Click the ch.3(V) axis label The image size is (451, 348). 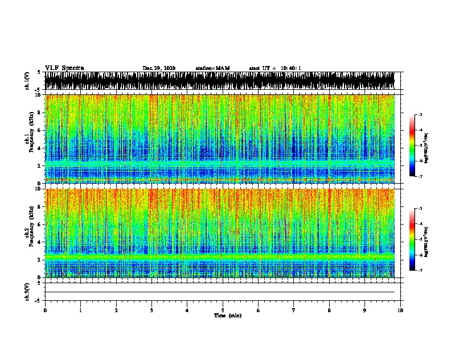coord(27,292)
